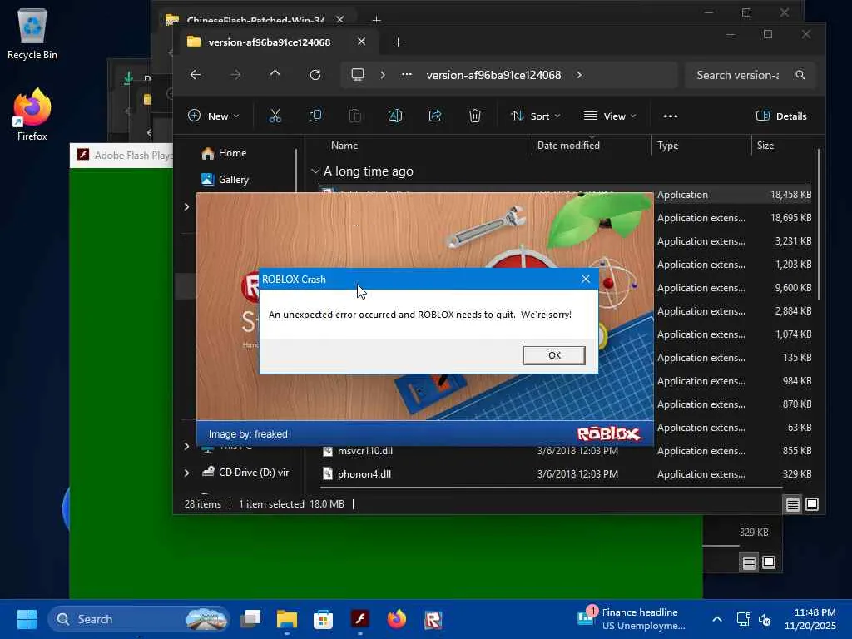Toggle the Details pane button
The width and height of the screenshot is (852, 639).
pos(781,116)
